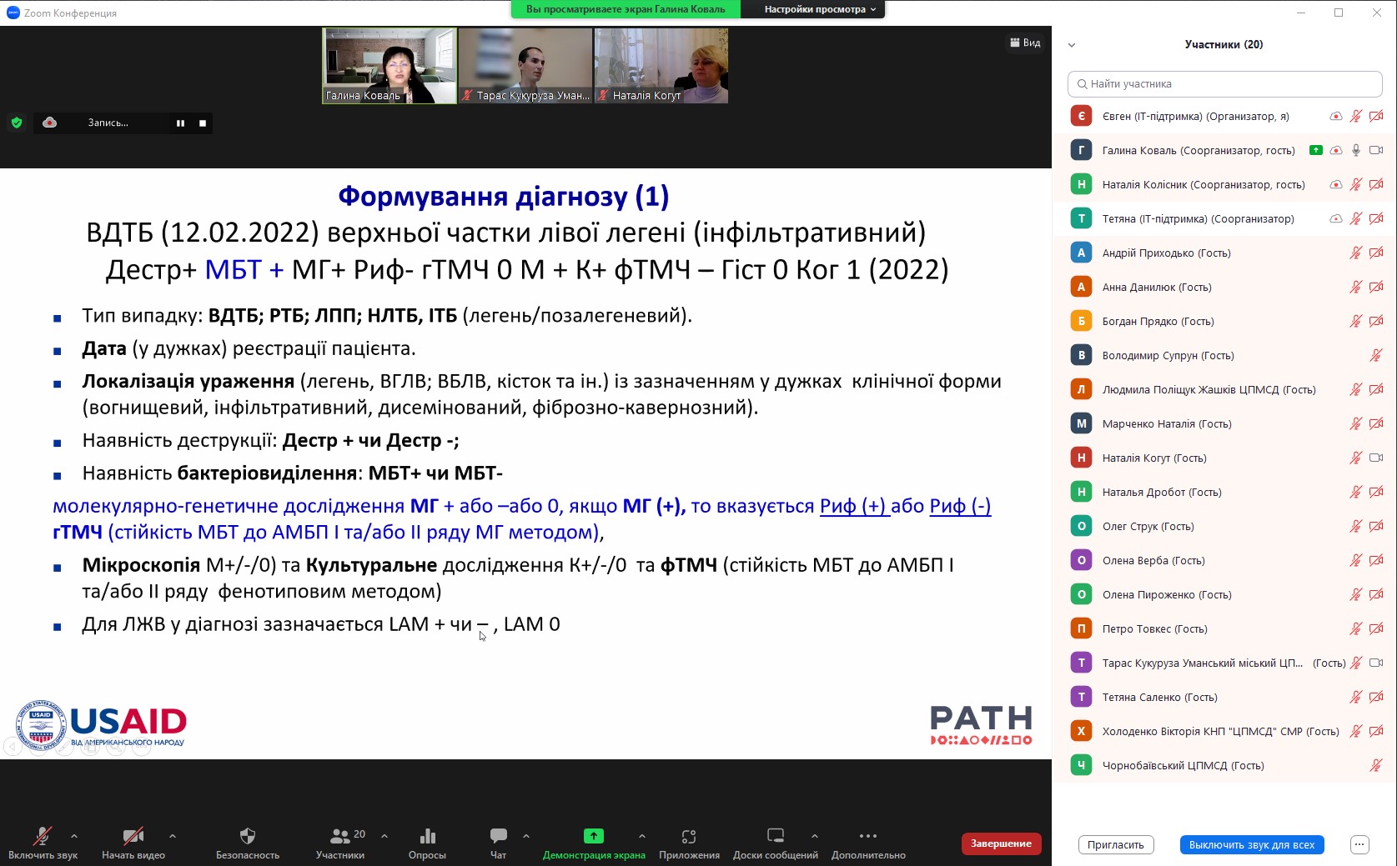Pause the recording

coord(180,123)
